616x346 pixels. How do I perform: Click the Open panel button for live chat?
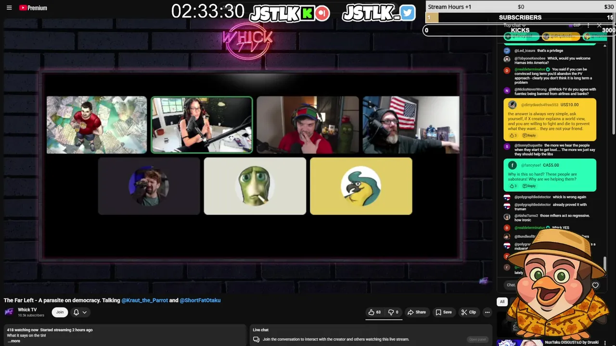477,339
